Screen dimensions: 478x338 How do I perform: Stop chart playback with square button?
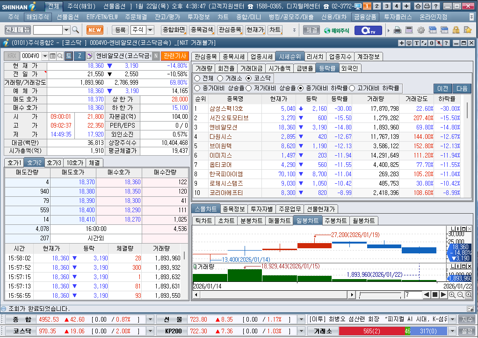point(435,295)
